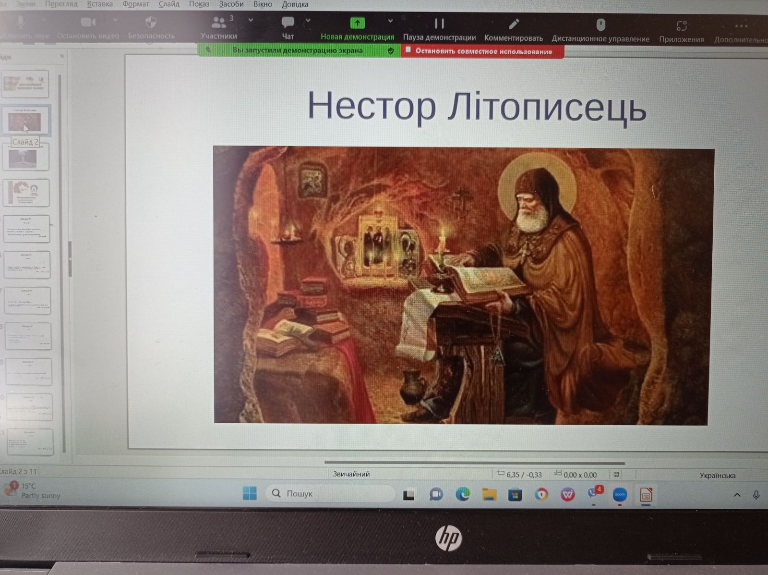Open the weather widget showing 15°C
Image resolution: width=768 pixels, height=575 pixels.
32,490
